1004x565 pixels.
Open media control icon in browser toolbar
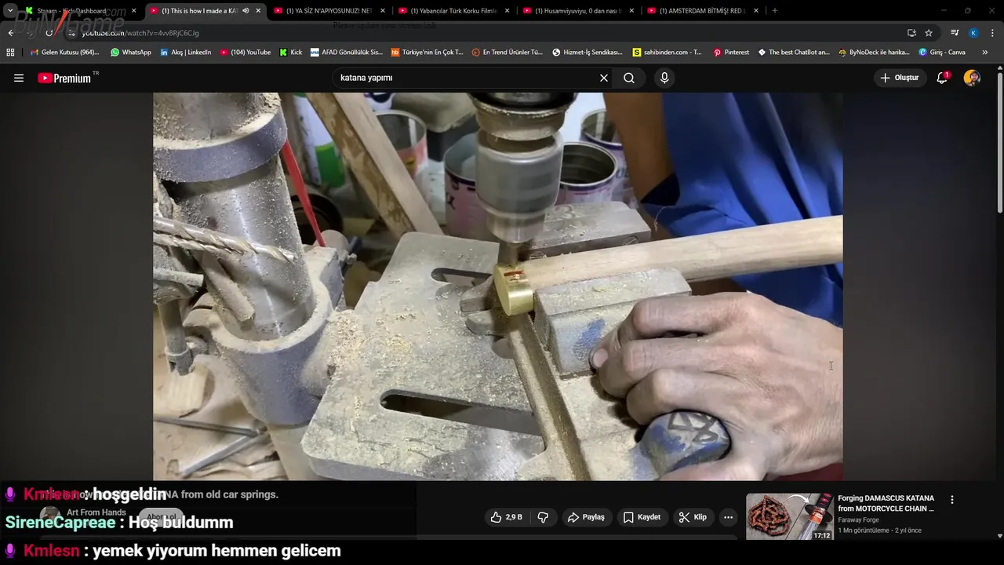click(955, 33)
